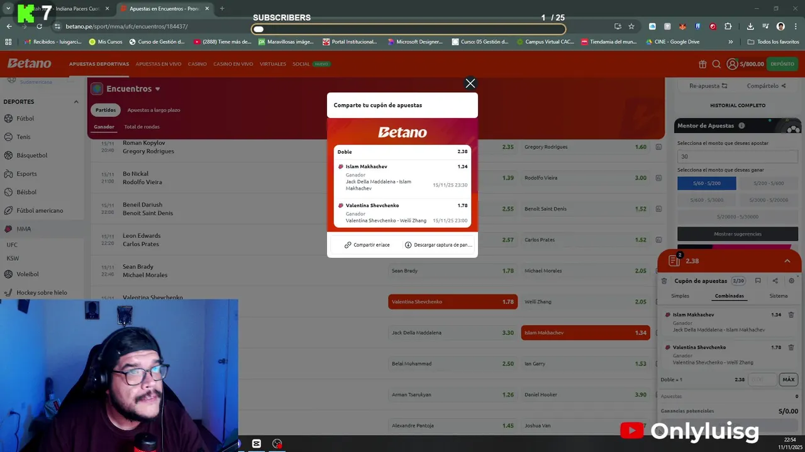Pick Carlos Prates odds 1.52
The width and height of the screenshot is (805, 452).
[x=586, y=240]
